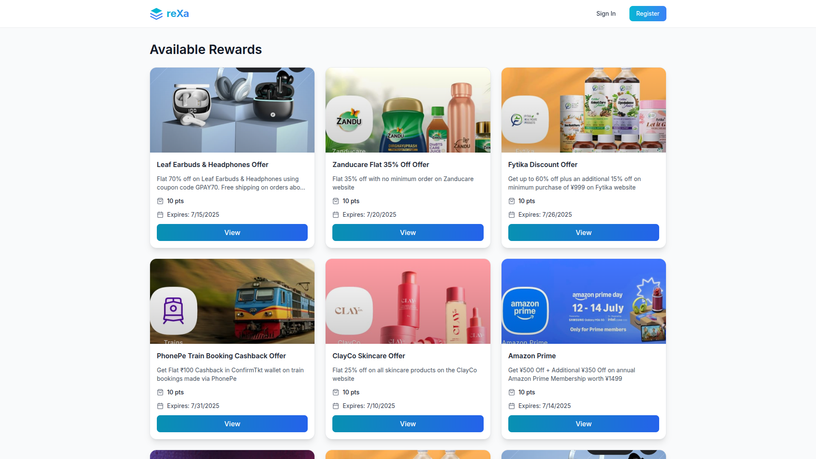The image size is (816, 459).
Task: View the Zanducare Flat 35% Off Offer
Action: 408,232
